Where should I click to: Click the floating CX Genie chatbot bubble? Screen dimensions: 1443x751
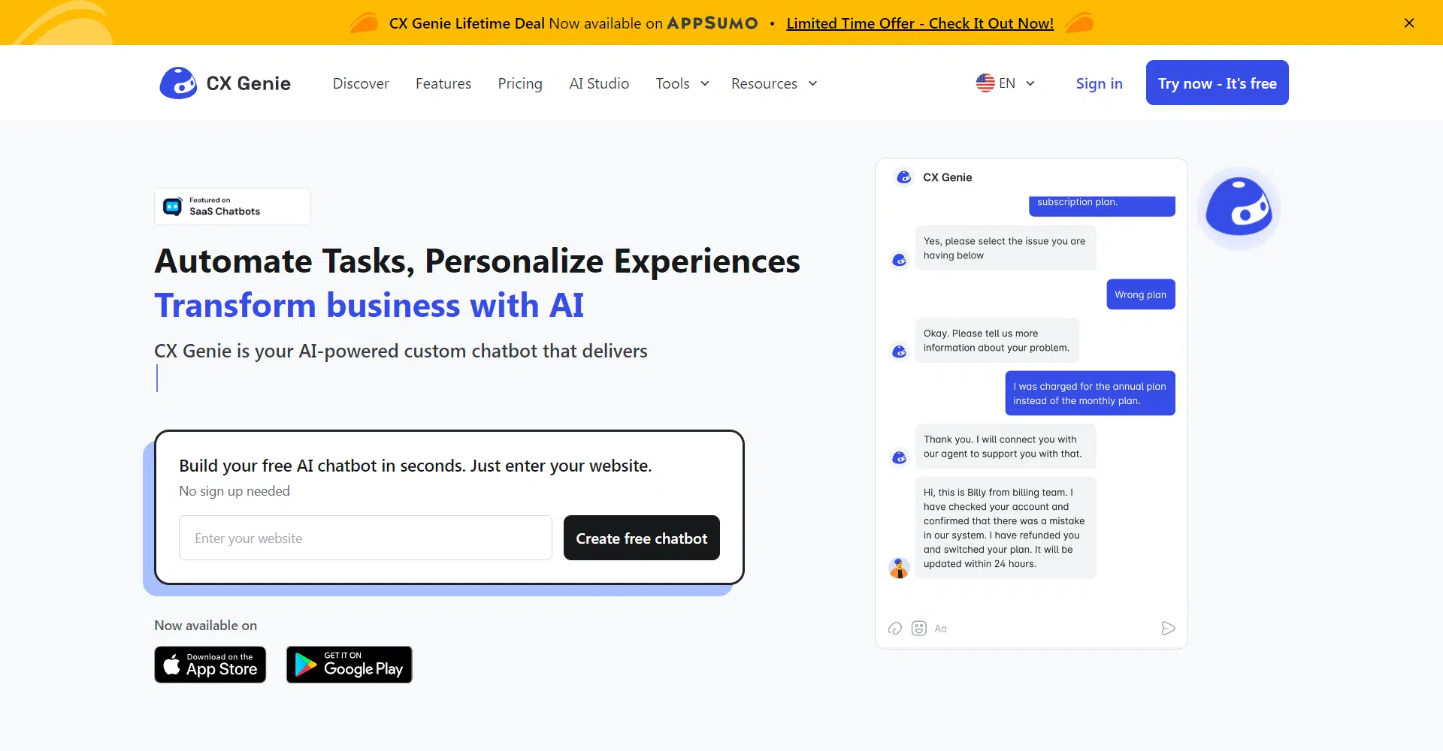[1239, 208]
